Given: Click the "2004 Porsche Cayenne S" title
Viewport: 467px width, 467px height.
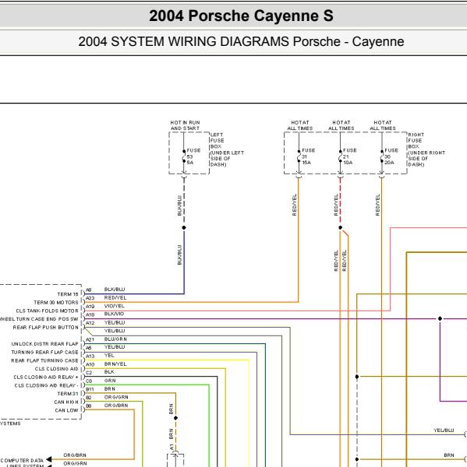Looking at the screenshot, I should pos(241,16).
